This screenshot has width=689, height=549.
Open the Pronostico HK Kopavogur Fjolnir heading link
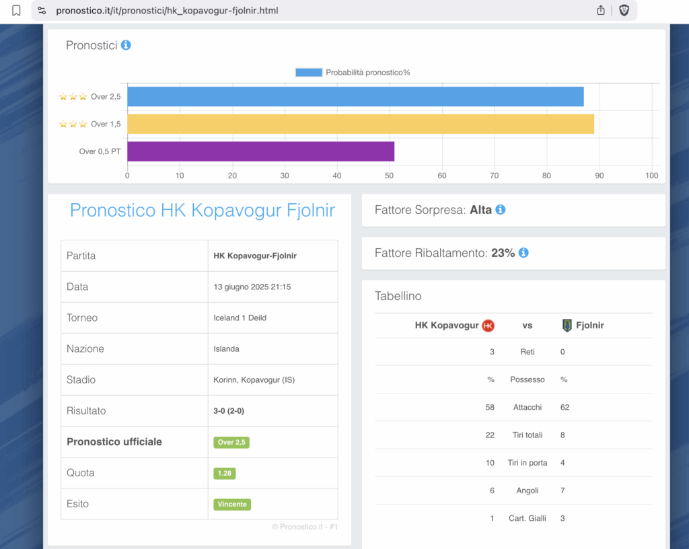[202, 211]
